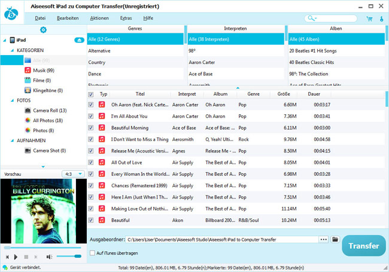This screenshot has height=272, width=389.
Task: Open the Extras menu
Action: (x=126, y=18)
